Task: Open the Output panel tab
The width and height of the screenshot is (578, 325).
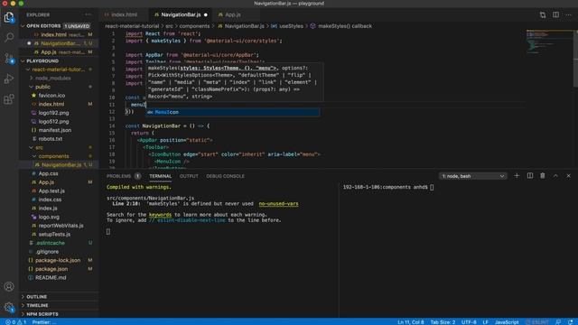Action: click(x=189, y=176)
